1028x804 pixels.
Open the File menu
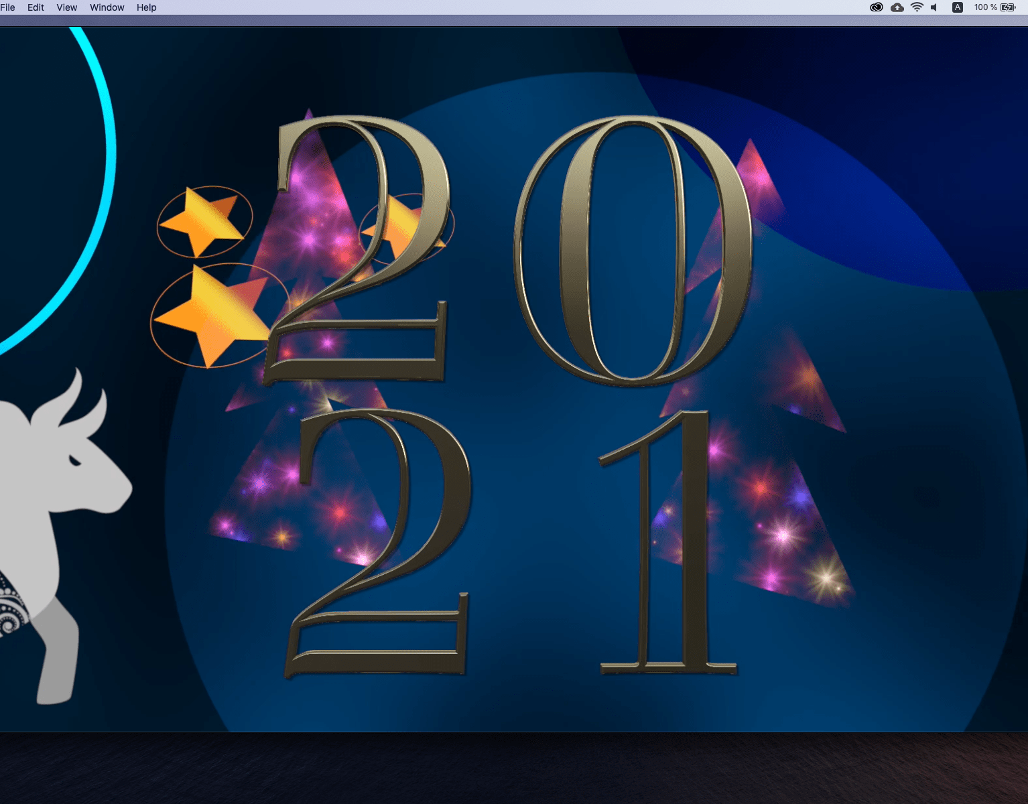7,7
